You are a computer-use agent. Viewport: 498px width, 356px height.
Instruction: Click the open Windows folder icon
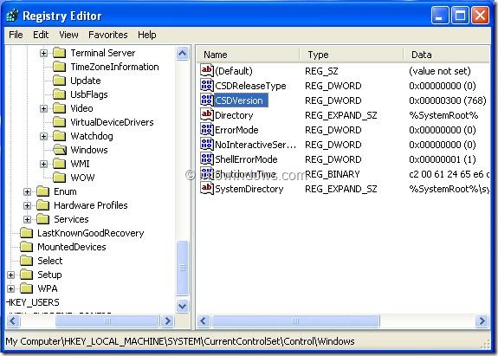(x=60, y=150)
